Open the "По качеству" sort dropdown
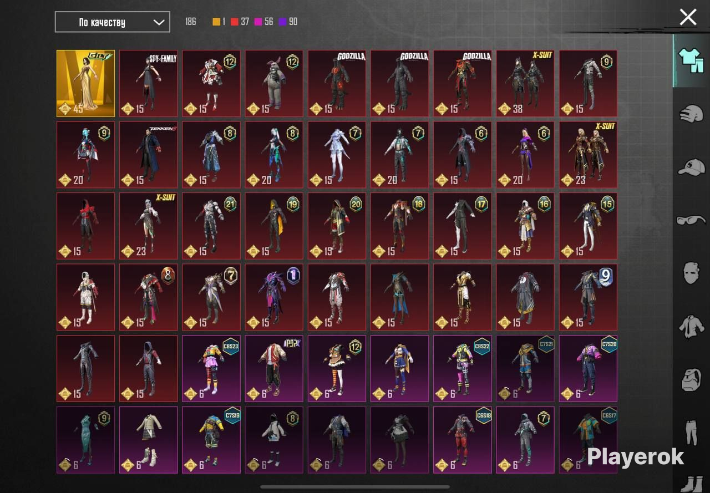This screenshot has width=710, height=493. click(113, 22)
